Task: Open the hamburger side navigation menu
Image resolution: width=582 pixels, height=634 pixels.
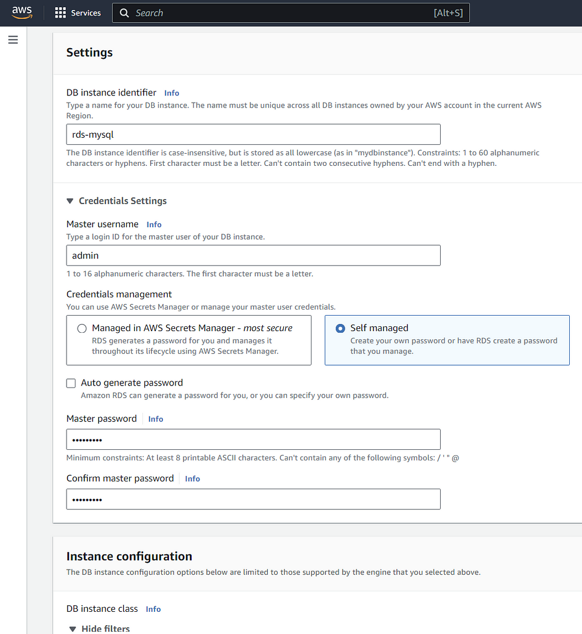Action: point(13,39)
